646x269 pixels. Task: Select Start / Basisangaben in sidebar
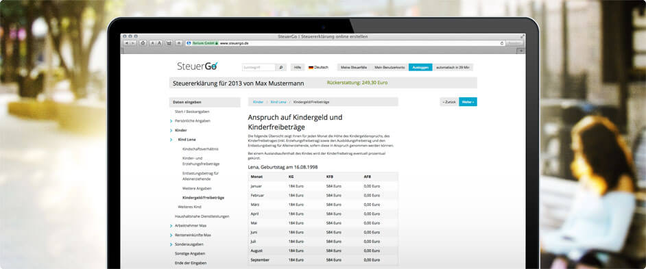tap(192, 112)
